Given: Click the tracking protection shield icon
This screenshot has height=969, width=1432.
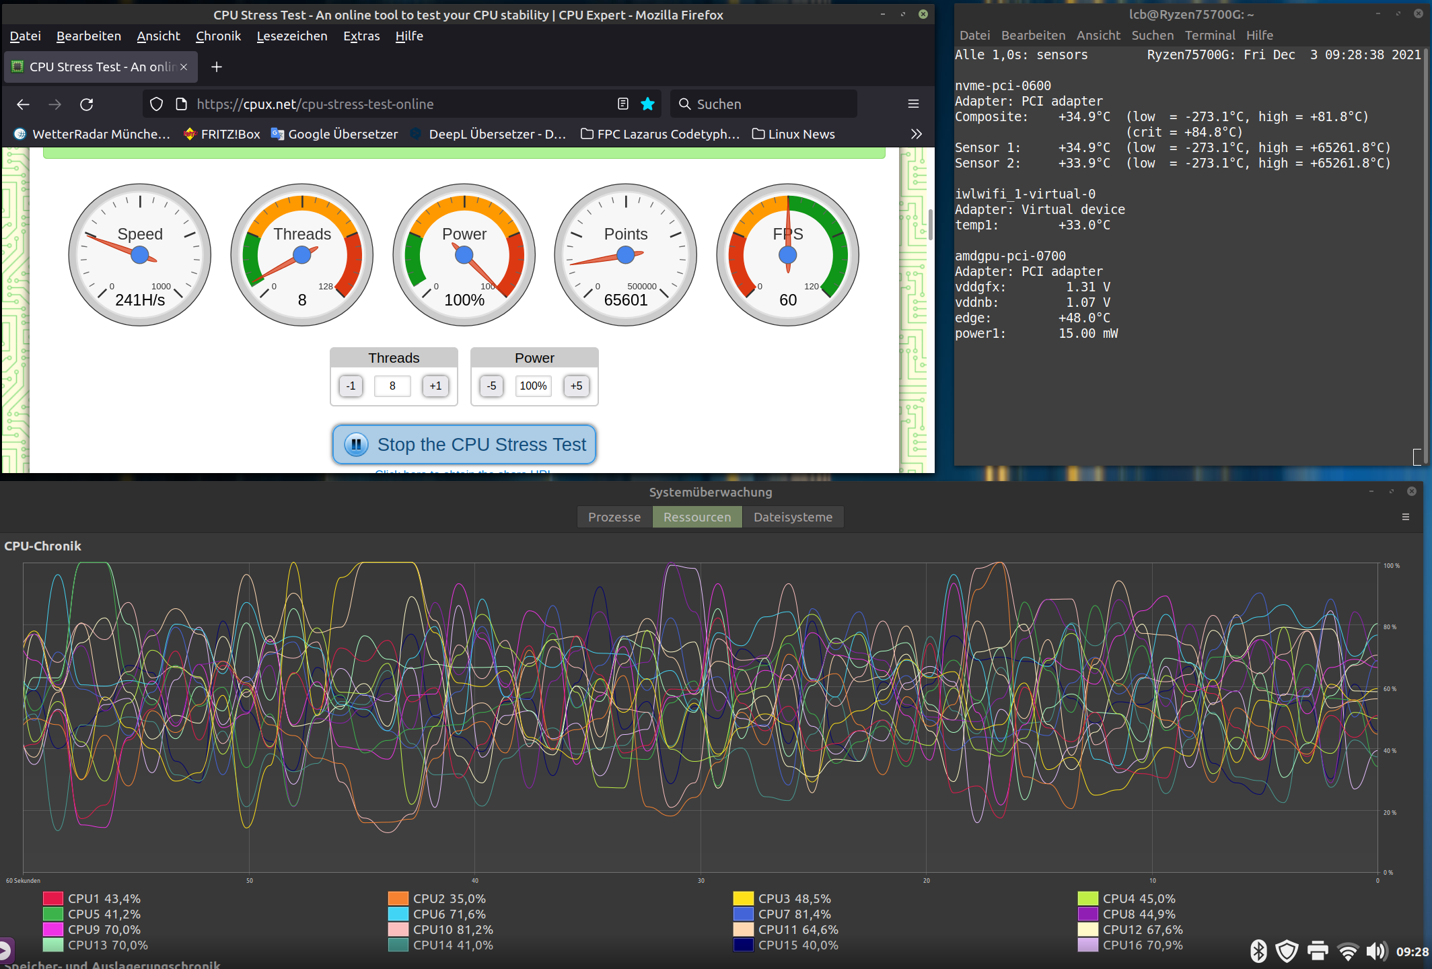Looking at the screenshot, I should [x=156, y=104].
